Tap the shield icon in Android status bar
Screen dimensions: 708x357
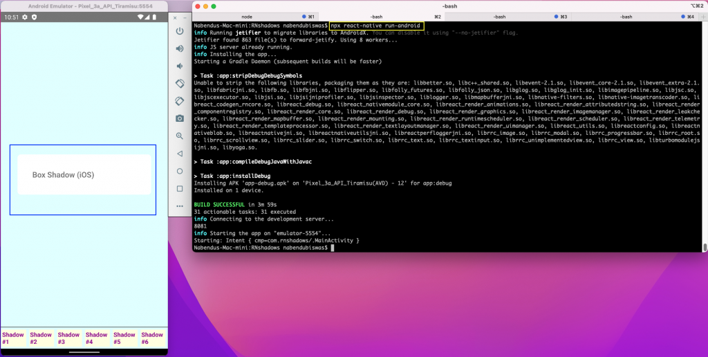coord(34,17)
